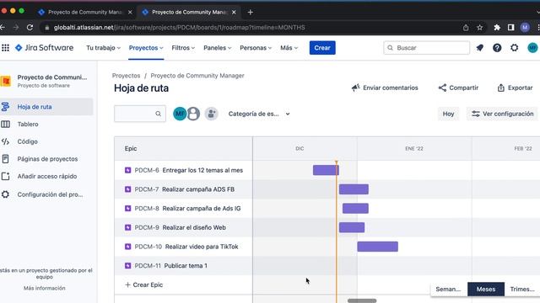Switch timeline to Semanas view
540x303 pixels.
coord(449,290)
